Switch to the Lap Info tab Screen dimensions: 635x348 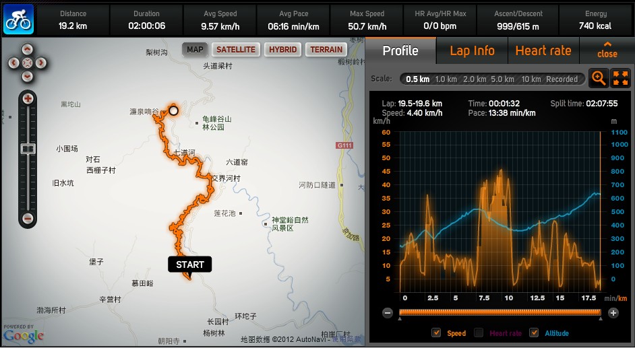472,50
